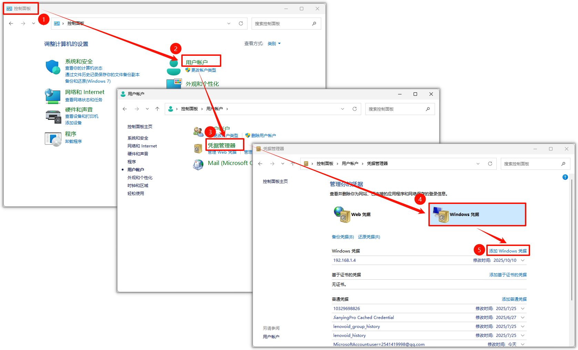The image size is (578, 350).
Task: Click the 搜索控制面板 field in Credential Manager
Action: [531, 164]
